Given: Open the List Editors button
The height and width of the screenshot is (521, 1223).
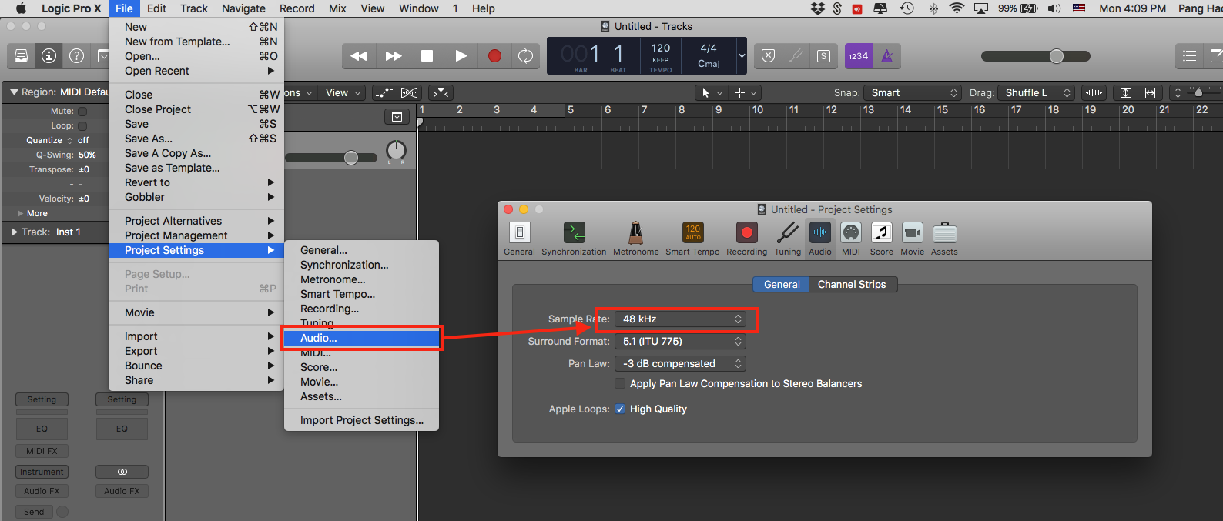Looking at the screenshot, I should (x=1189, y=55).
